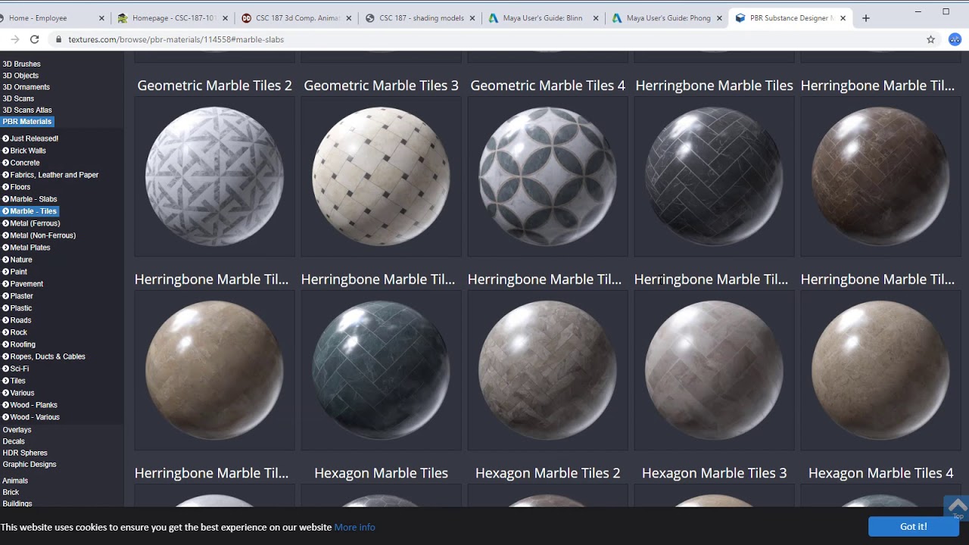Open the 3D Scans Atlas link
The height and width of the screenshot is (545, 969).
(27, 110)
